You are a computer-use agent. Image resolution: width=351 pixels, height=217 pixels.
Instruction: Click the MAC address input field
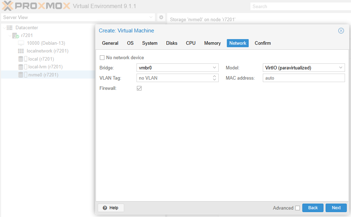click(x=303, y=78)
